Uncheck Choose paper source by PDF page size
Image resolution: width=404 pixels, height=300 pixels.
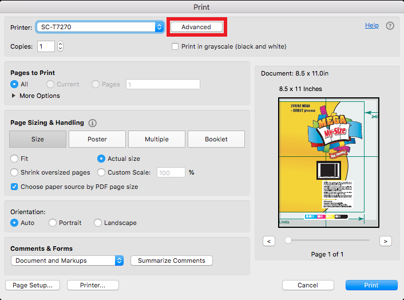tap(14, 187)
